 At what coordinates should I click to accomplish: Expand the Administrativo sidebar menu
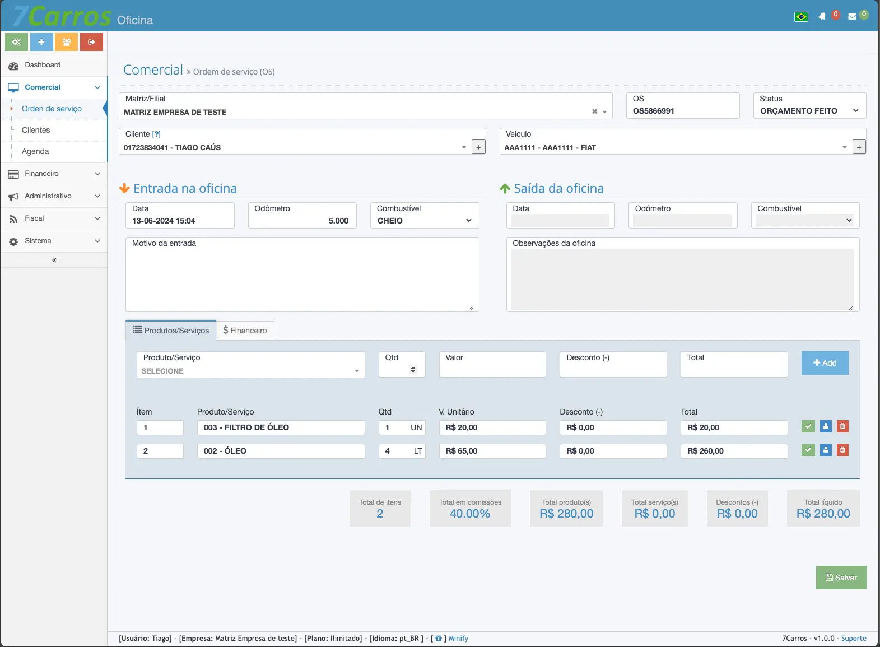coord(54,196)
